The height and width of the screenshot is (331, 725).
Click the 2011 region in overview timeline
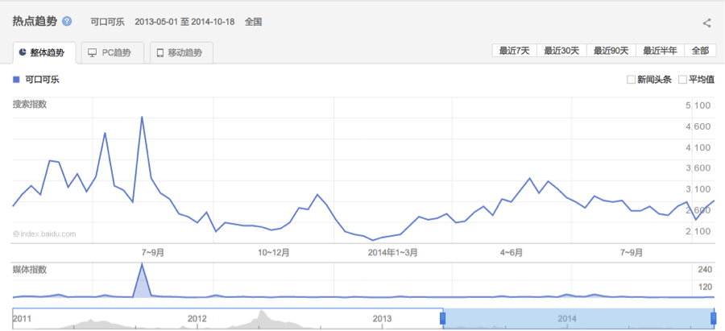pyautogui.click(x=22, y=319)
